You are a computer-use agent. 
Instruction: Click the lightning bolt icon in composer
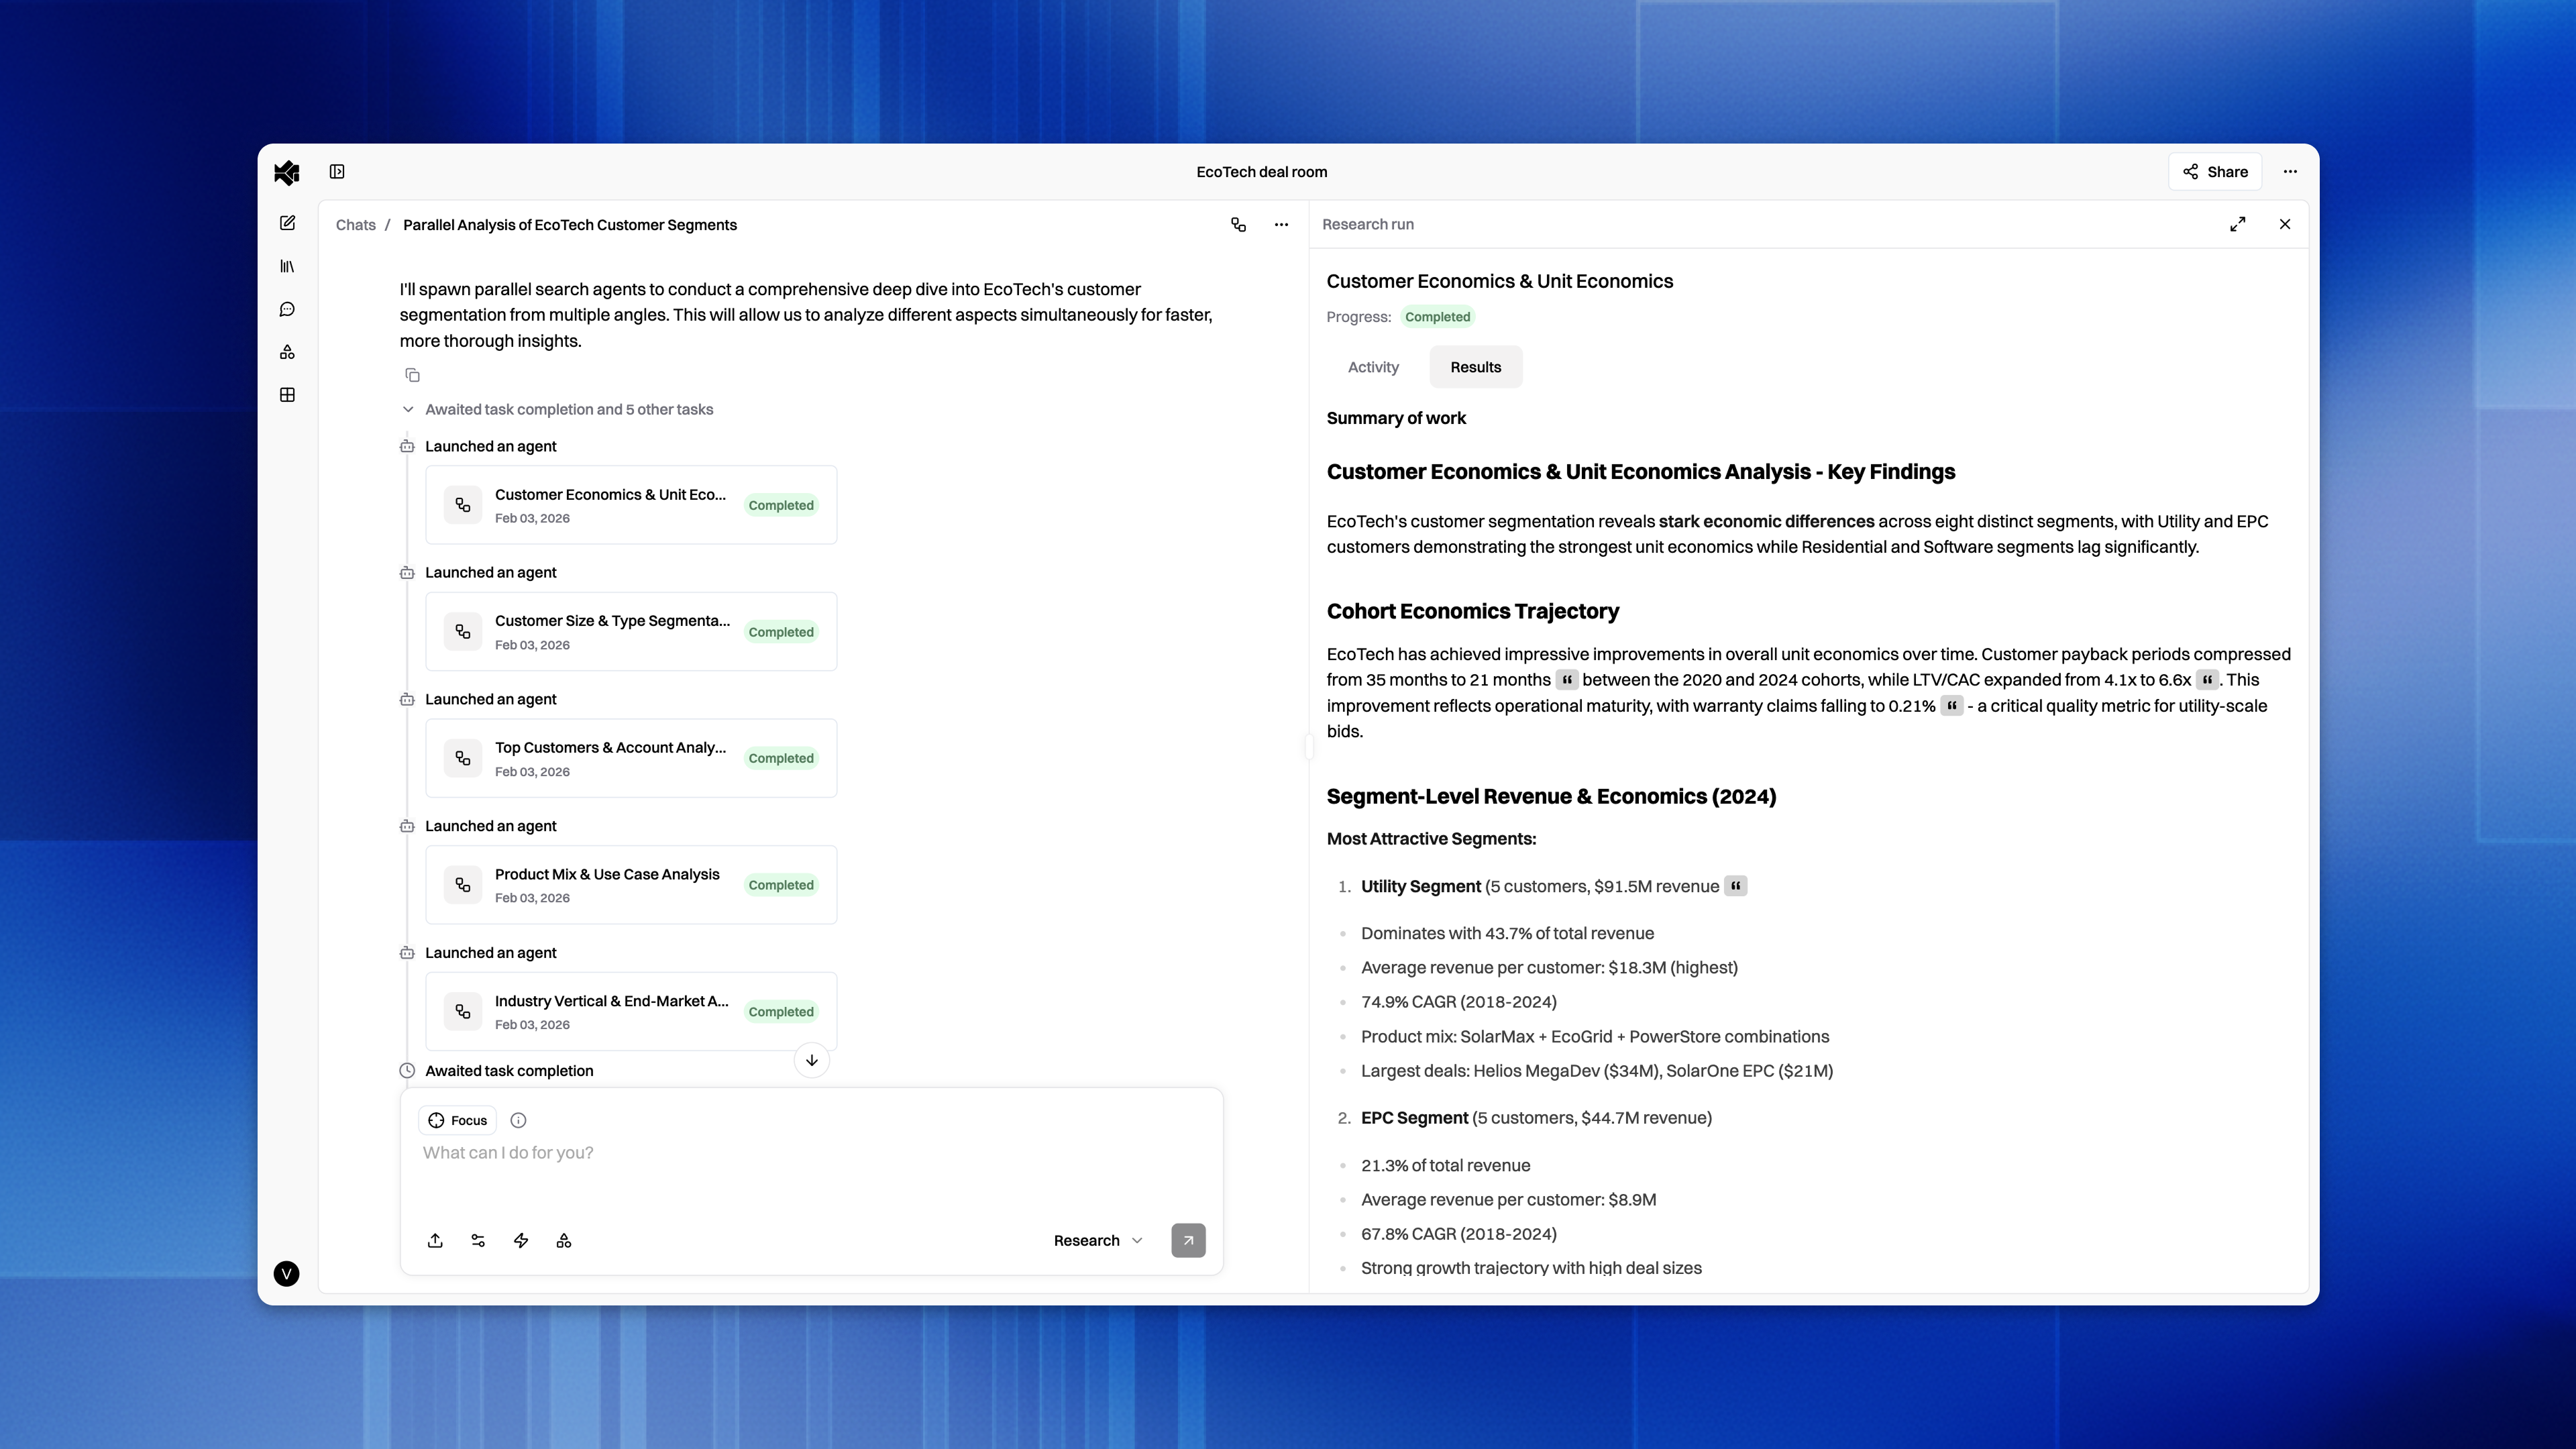(521, 1240)
